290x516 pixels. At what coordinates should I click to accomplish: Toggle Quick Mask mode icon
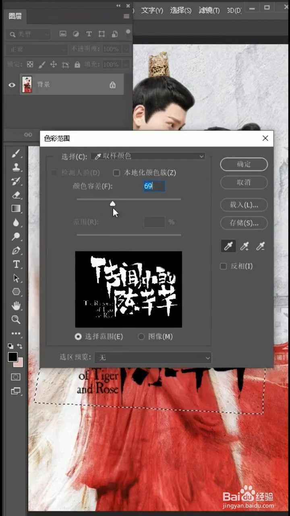[x=16, y=377]
